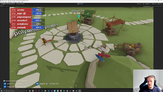Select player row polynesianpower in list
The width and height of the screenshot is (163, 92).
click(21, 17)
